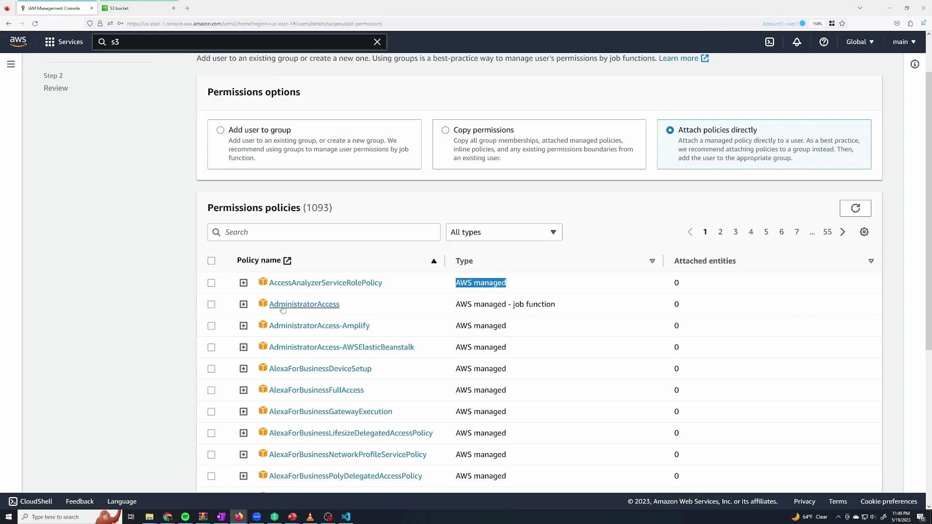Open the All types filter dropdown
Viewport: 932px width, 524px height.
click(504, 232)
